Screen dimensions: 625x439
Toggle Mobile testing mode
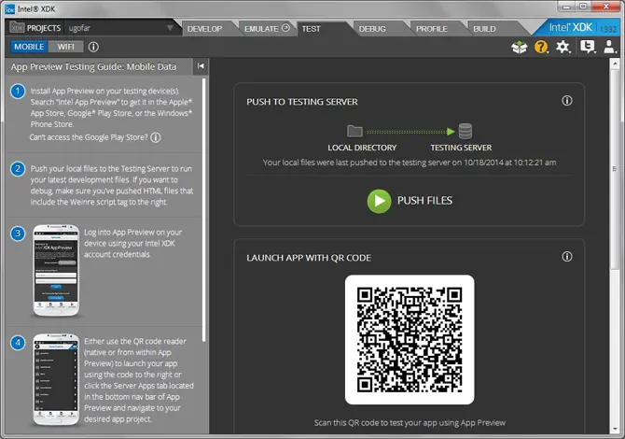[x=29, y=47]
